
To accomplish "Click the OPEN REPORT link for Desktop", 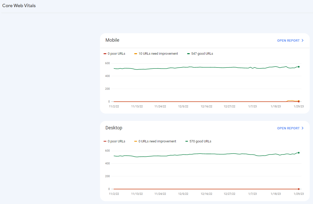I will tap(288, 128).
